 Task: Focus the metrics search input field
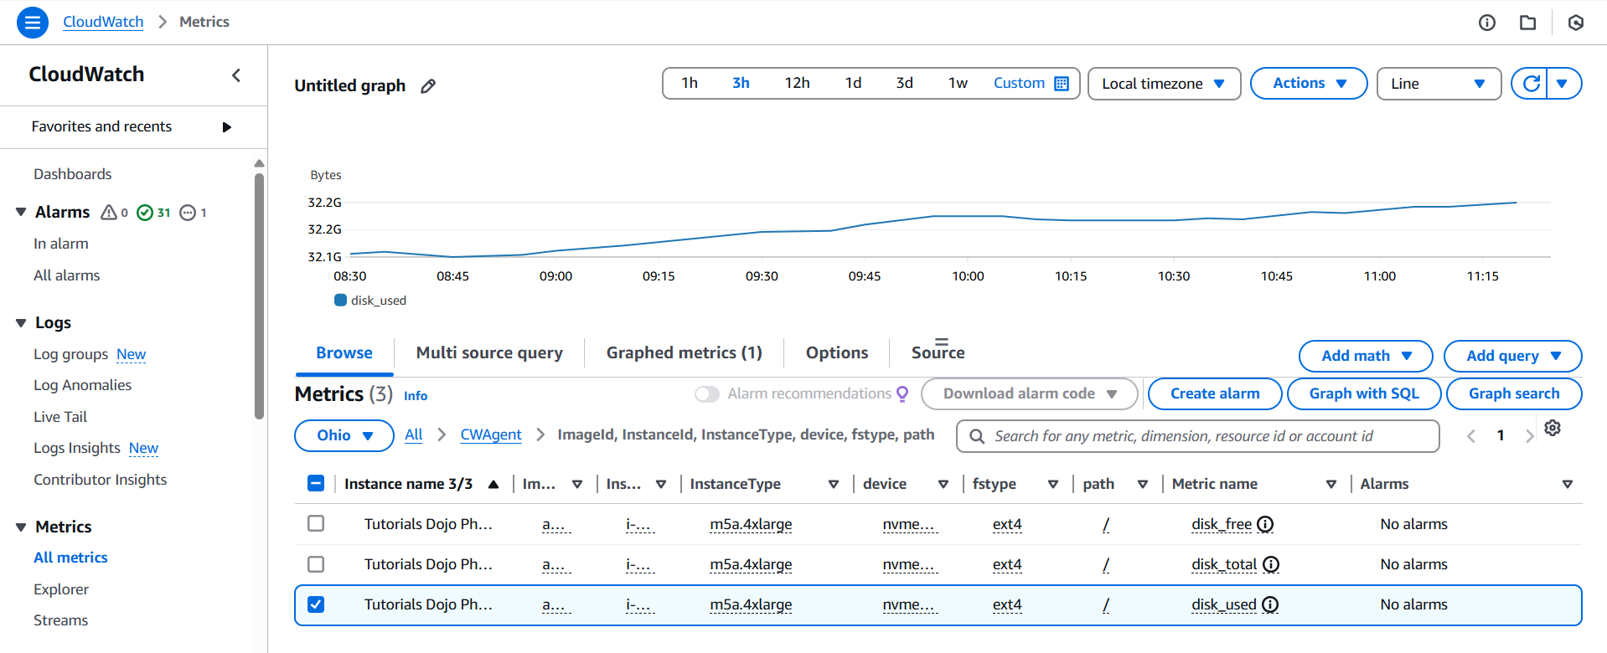click(1198, 436)
